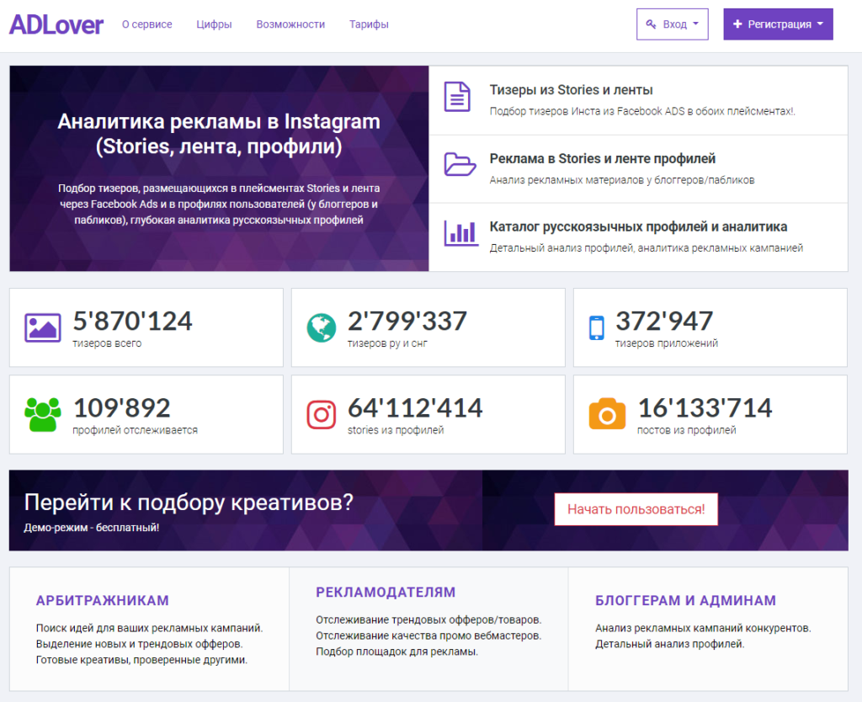Click the blue smartphone icon

coord(596,327)
